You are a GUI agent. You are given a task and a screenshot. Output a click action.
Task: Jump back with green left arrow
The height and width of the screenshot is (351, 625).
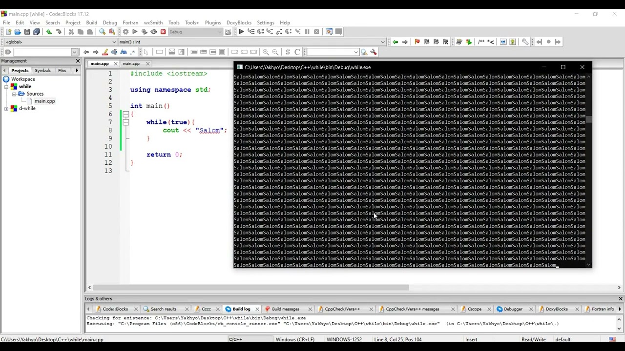point(395,42)
